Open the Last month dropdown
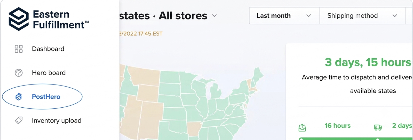413x140 pixels. (284, 16)
